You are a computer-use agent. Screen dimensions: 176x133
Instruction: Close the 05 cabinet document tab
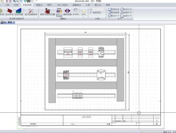pos(14,22)
